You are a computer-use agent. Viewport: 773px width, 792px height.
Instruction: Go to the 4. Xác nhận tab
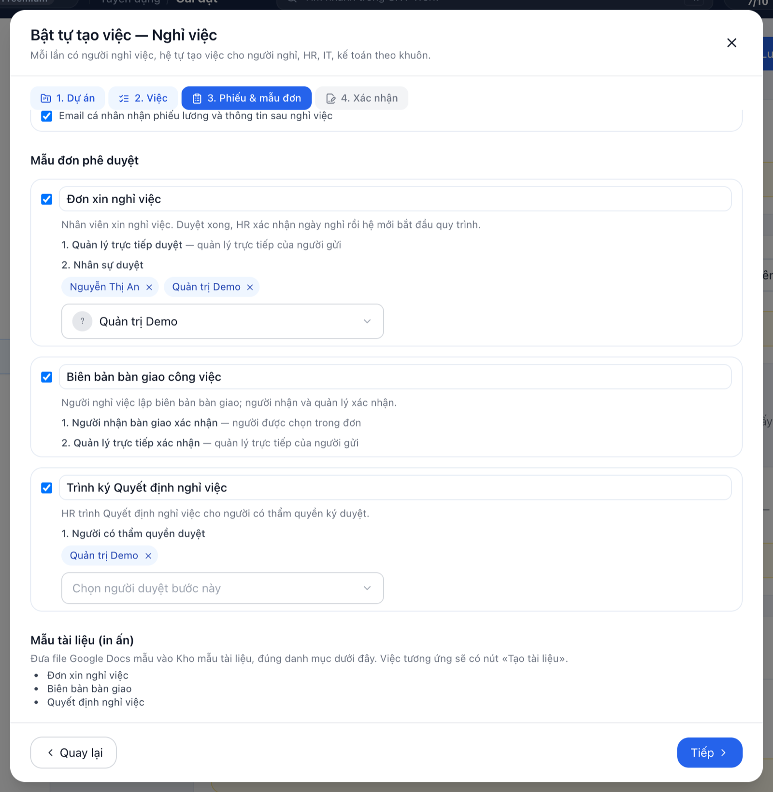pyautogui.click(x=361, y=98)
